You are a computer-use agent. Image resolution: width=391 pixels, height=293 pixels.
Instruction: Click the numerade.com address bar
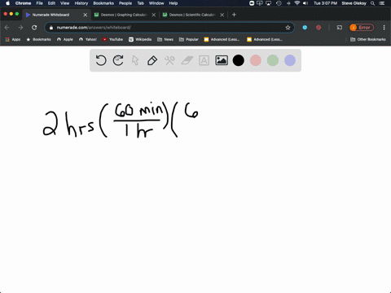click(x=169, y=28)
